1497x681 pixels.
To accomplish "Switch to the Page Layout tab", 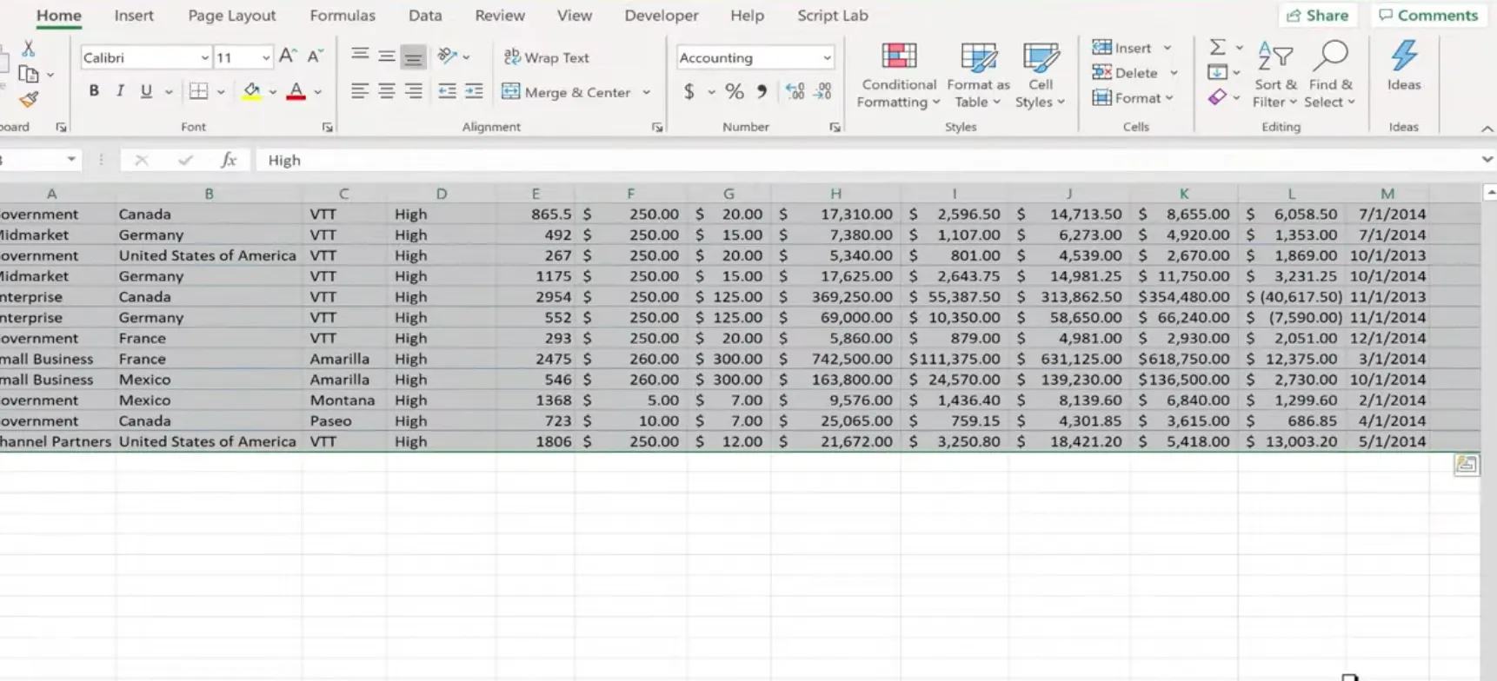I will 232,16.
